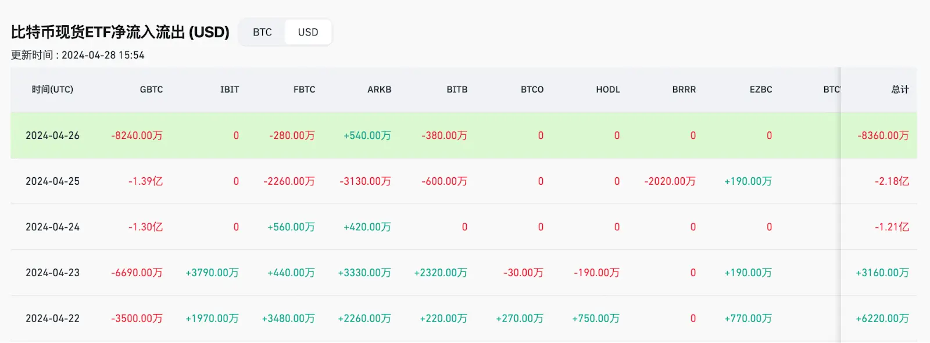
Task: Click the ARKB column header
Action: (x=379, y=90)
